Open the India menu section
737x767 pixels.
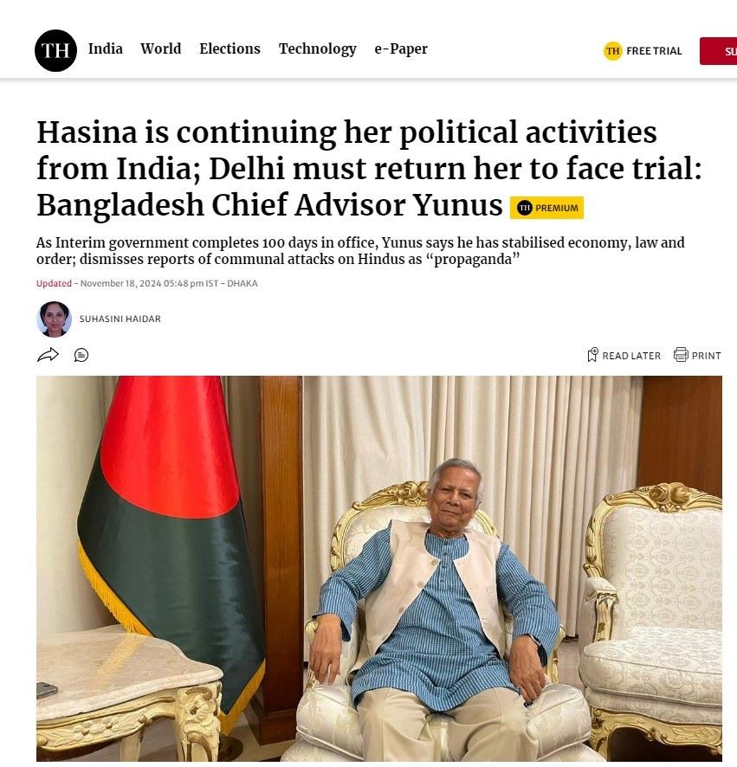coord(105,49)
